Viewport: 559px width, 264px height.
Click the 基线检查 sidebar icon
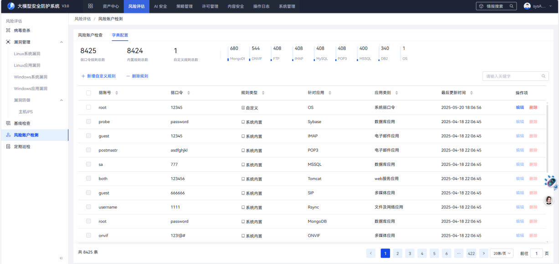[x=8, y=123]
